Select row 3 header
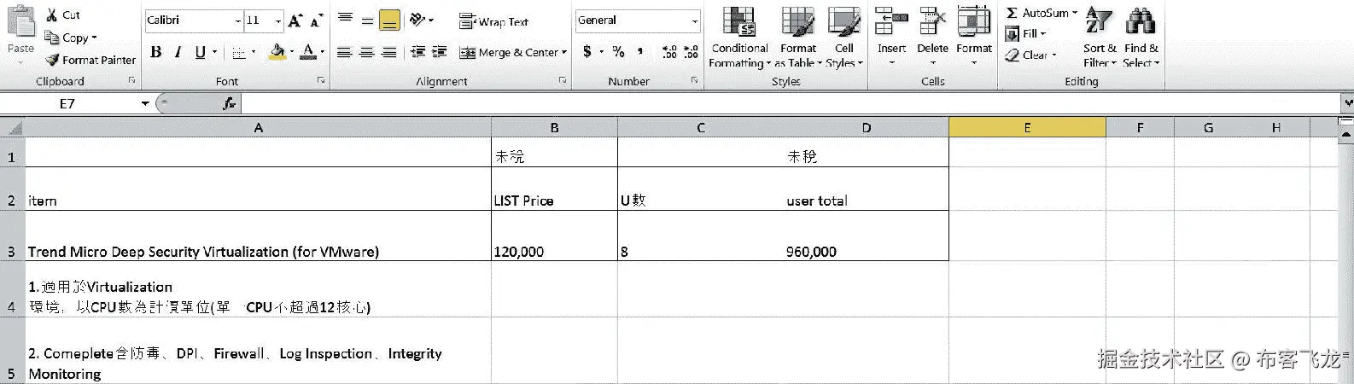1354x384 pixels. click(x=12, y=236)
